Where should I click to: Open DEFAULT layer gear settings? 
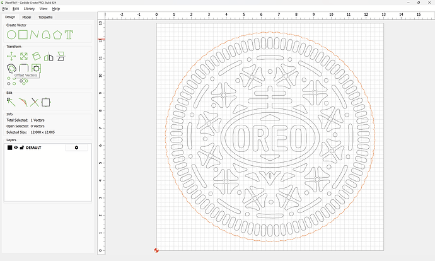tap(77, 148)
